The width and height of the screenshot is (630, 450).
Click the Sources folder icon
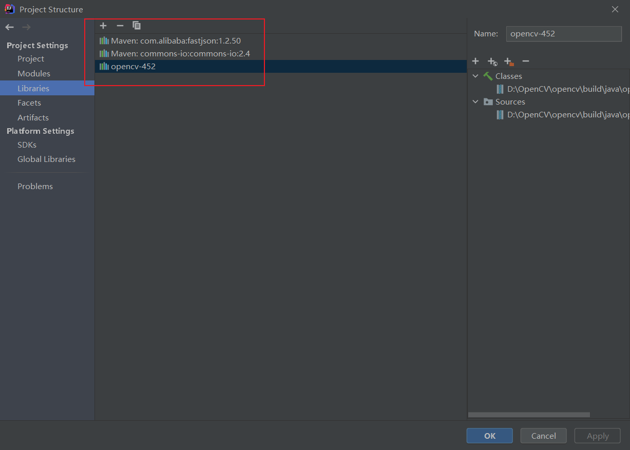coord(488,101)
